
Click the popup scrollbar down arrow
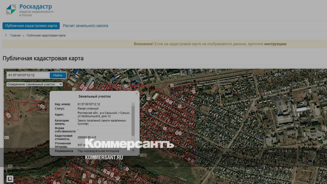tap(133, 150)
